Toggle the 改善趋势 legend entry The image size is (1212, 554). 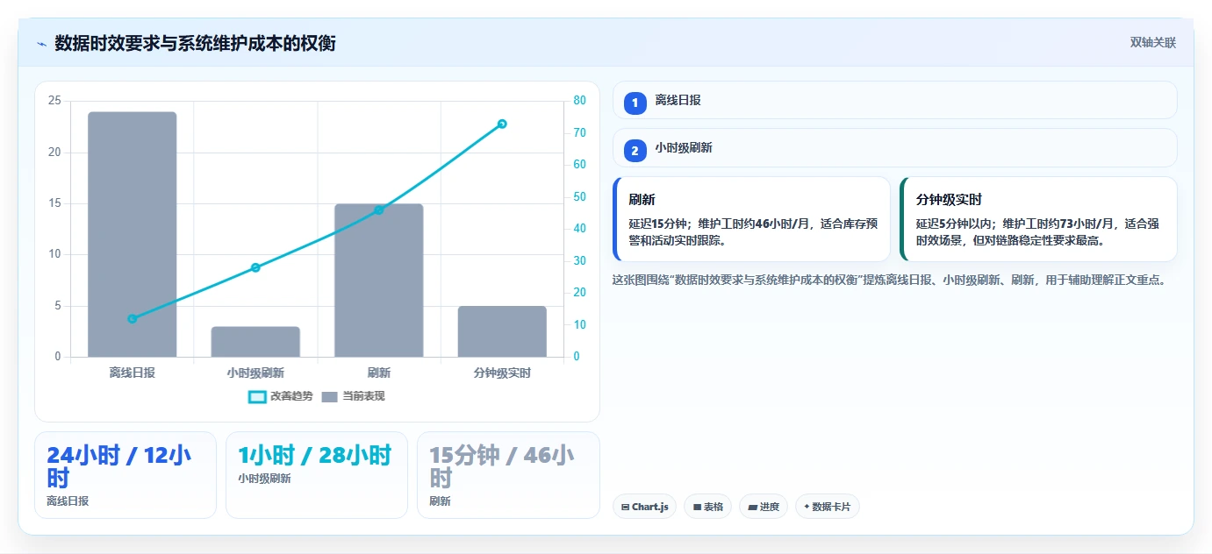coord(280,396)
